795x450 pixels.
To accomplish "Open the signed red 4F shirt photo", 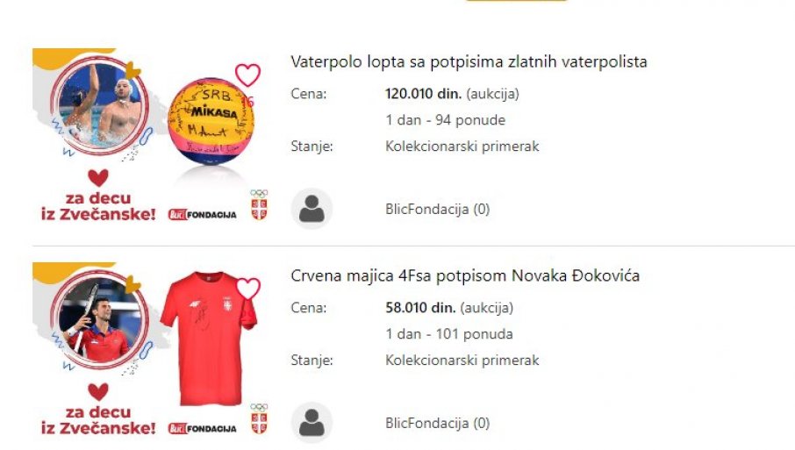I will (208, 338).
